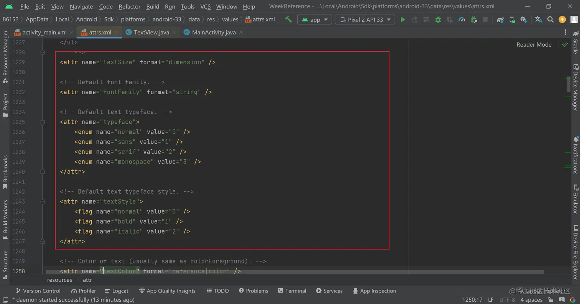Open Structure side panel
580x304 pixels.
(x=5, y=265)
